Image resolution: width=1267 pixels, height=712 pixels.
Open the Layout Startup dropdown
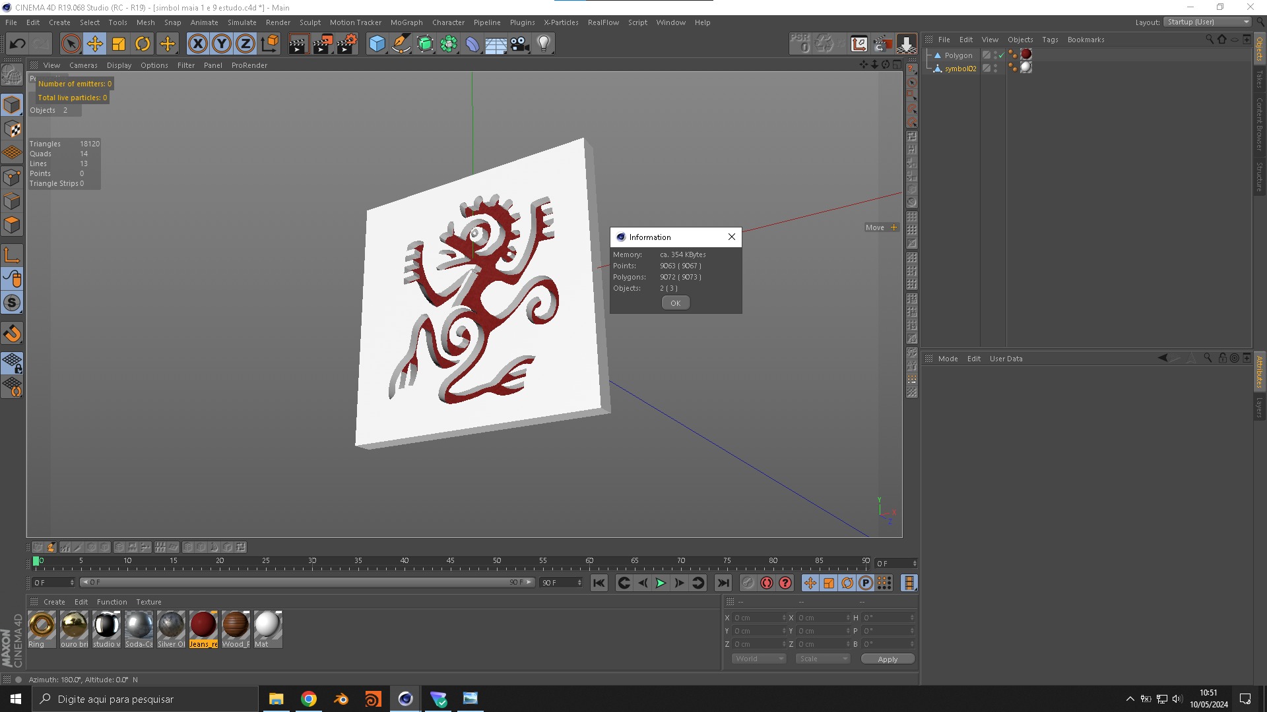(x=1207, y=22)
